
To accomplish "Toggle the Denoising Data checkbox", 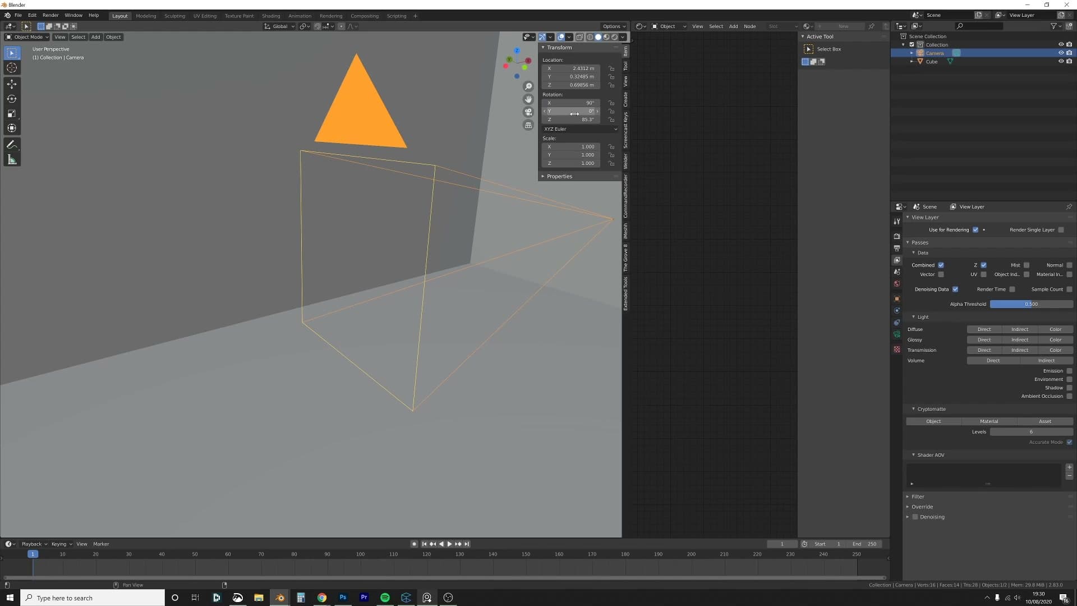I will coord(955,290).
